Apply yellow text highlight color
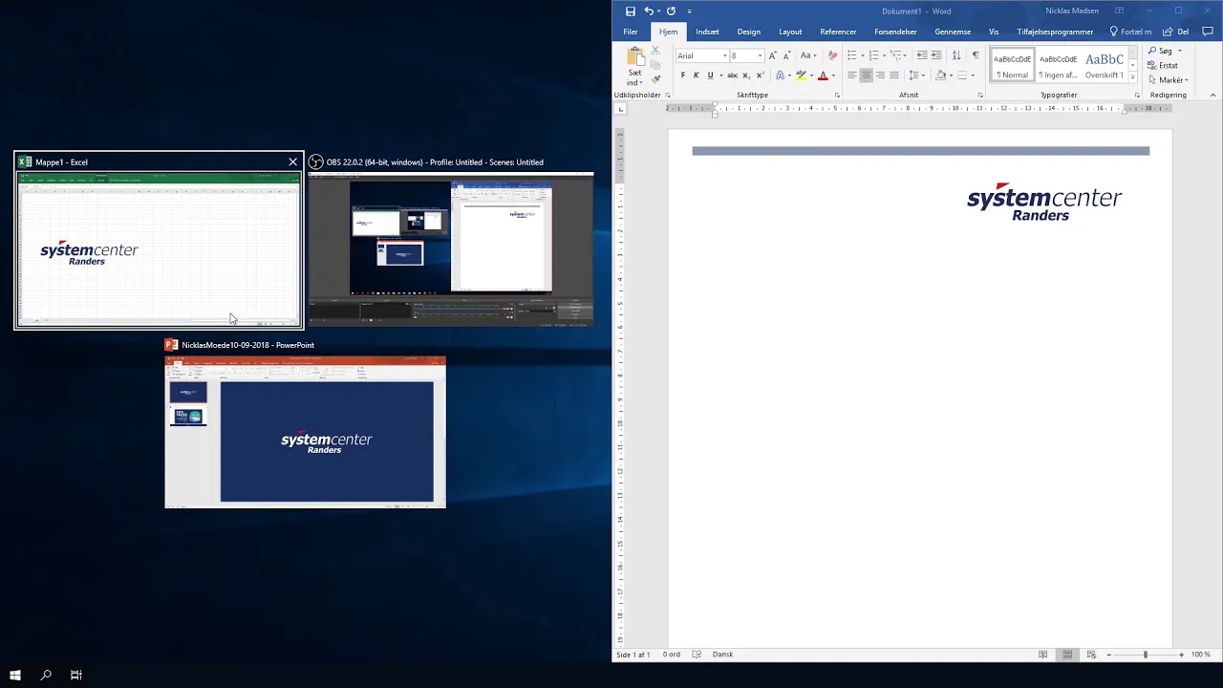1223x688 pixels. (801, 75)
